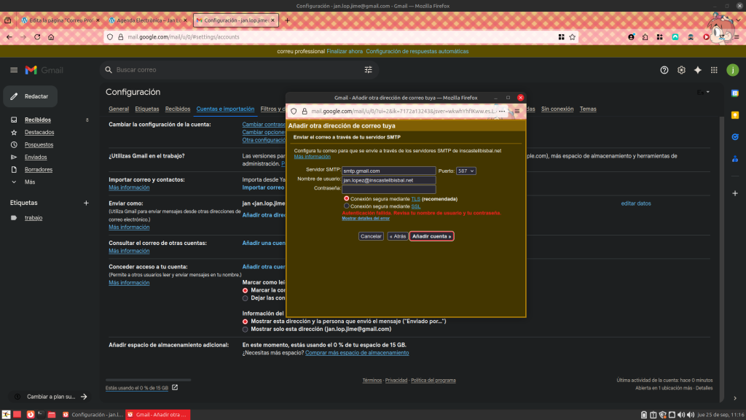Open the Puerto 587 dropdown
Screen dimensions: 746x420
pos(466,171)
